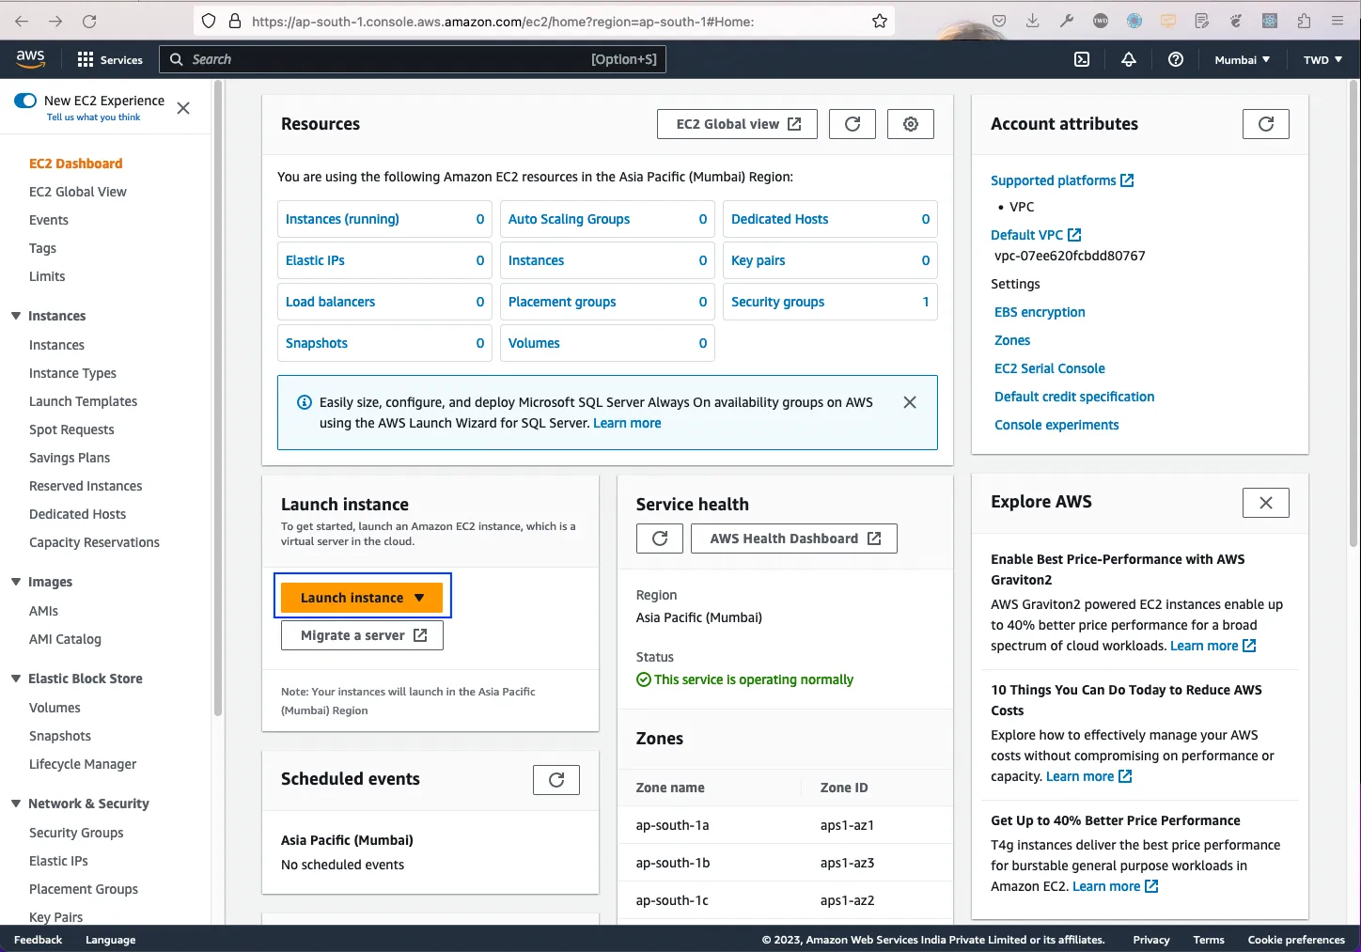This screenshot has width=1361, height=952.
Task: Open browser developer wrench icon
Action: click(x=1067, y=21)
